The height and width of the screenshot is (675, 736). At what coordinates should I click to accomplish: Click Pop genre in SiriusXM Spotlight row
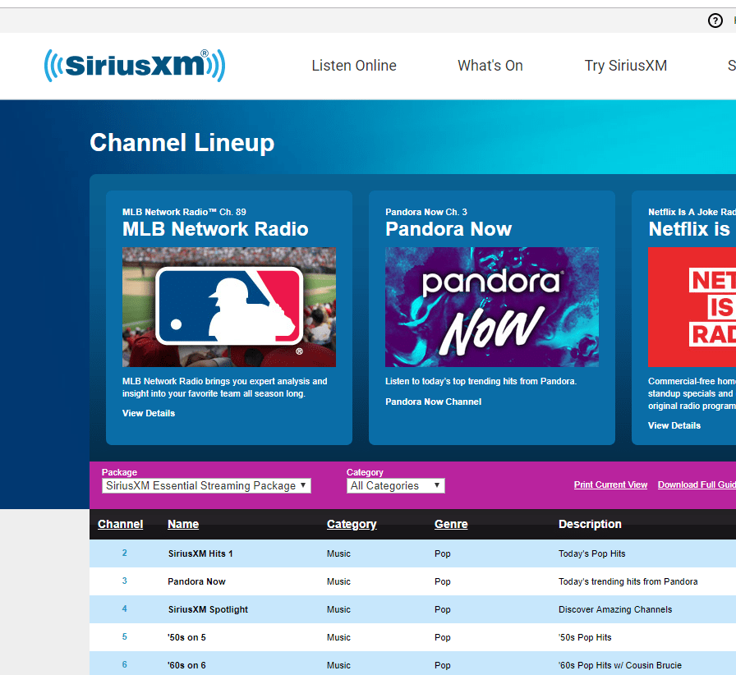click(442, 609)
